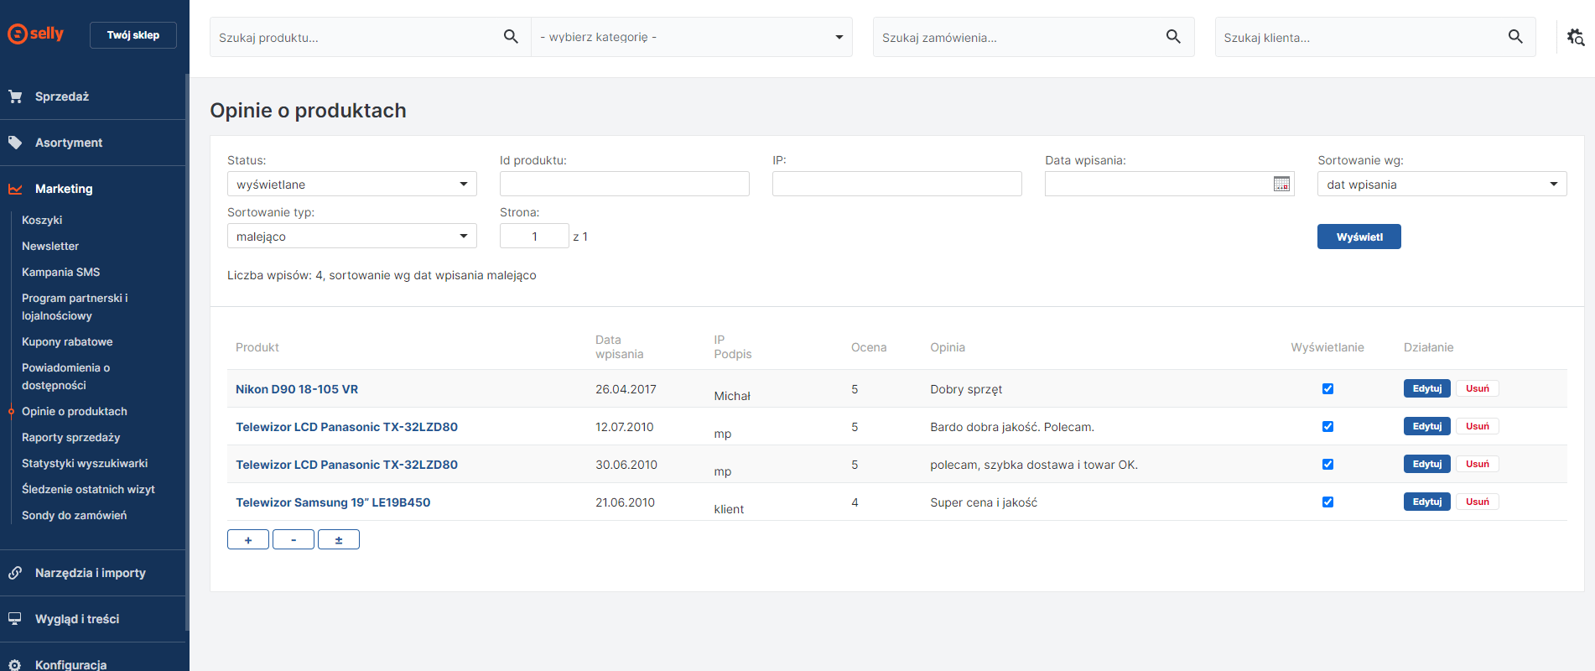Click the selly logo
The width and height of the screenshot is (1595, 671).
(x=36, y=34)
